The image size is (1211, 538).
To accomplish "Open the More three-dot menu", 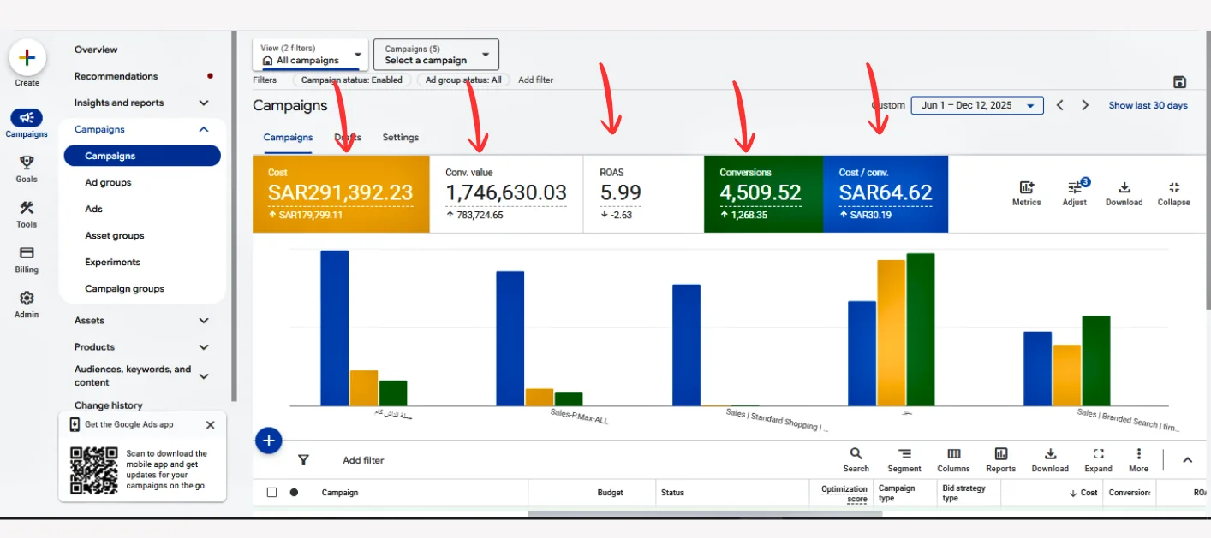I will (x=1138, y=454).
